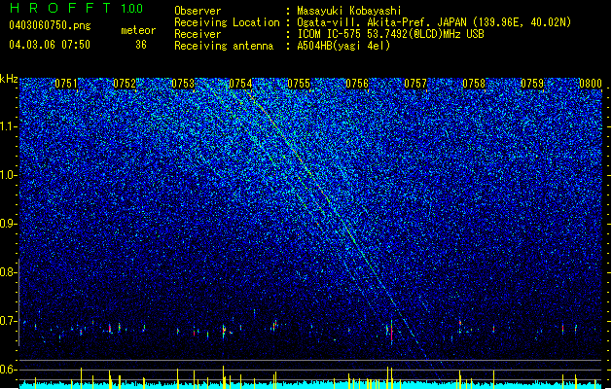
Task: Click the 1.0 kHz axis label
Action: click(9, 175)
